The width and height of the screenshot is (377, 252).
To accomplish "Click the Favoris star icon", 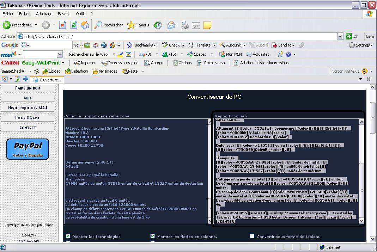I will click(131, 25).
